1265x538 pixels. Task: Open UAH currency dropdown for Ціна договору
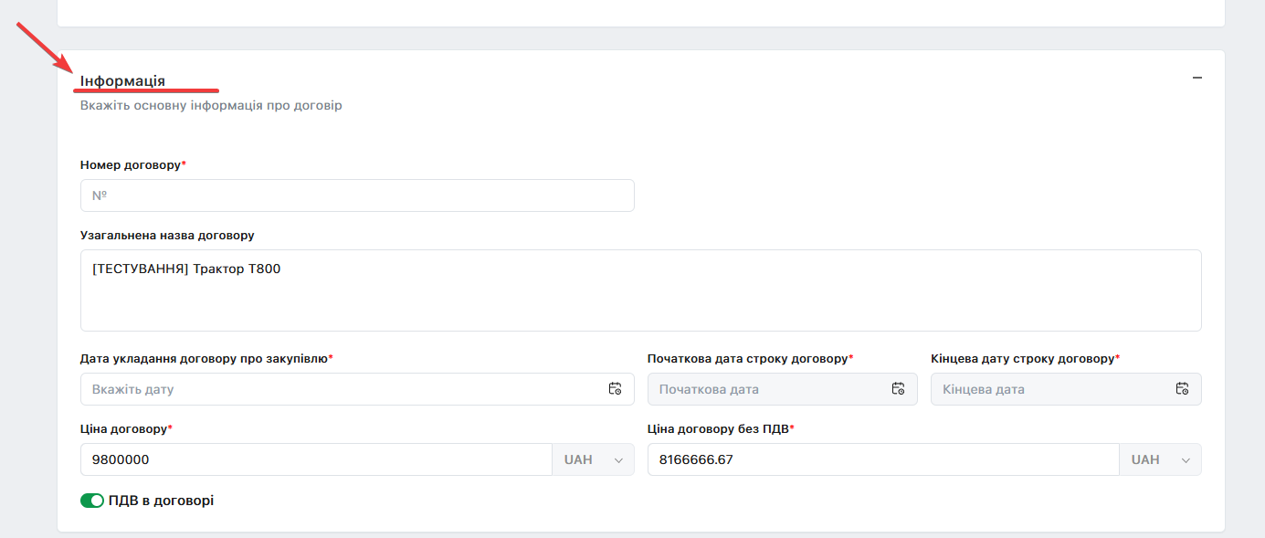click(593, 459)
